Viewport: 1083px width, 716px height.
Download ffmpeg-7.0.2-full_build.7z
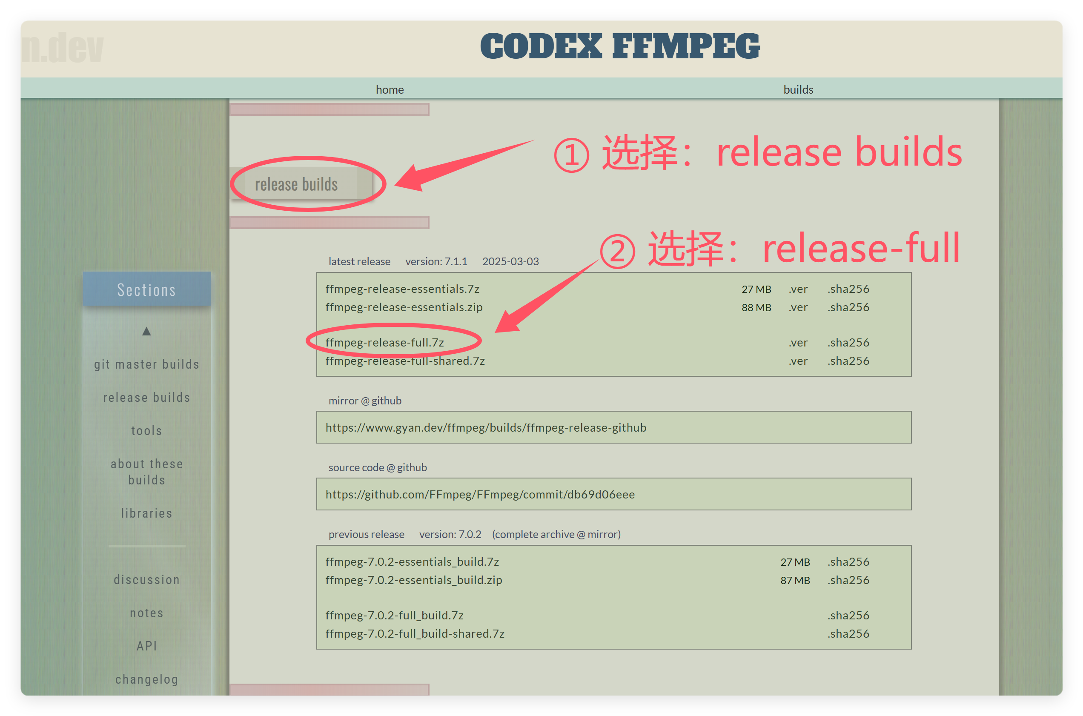click(394, 615)
